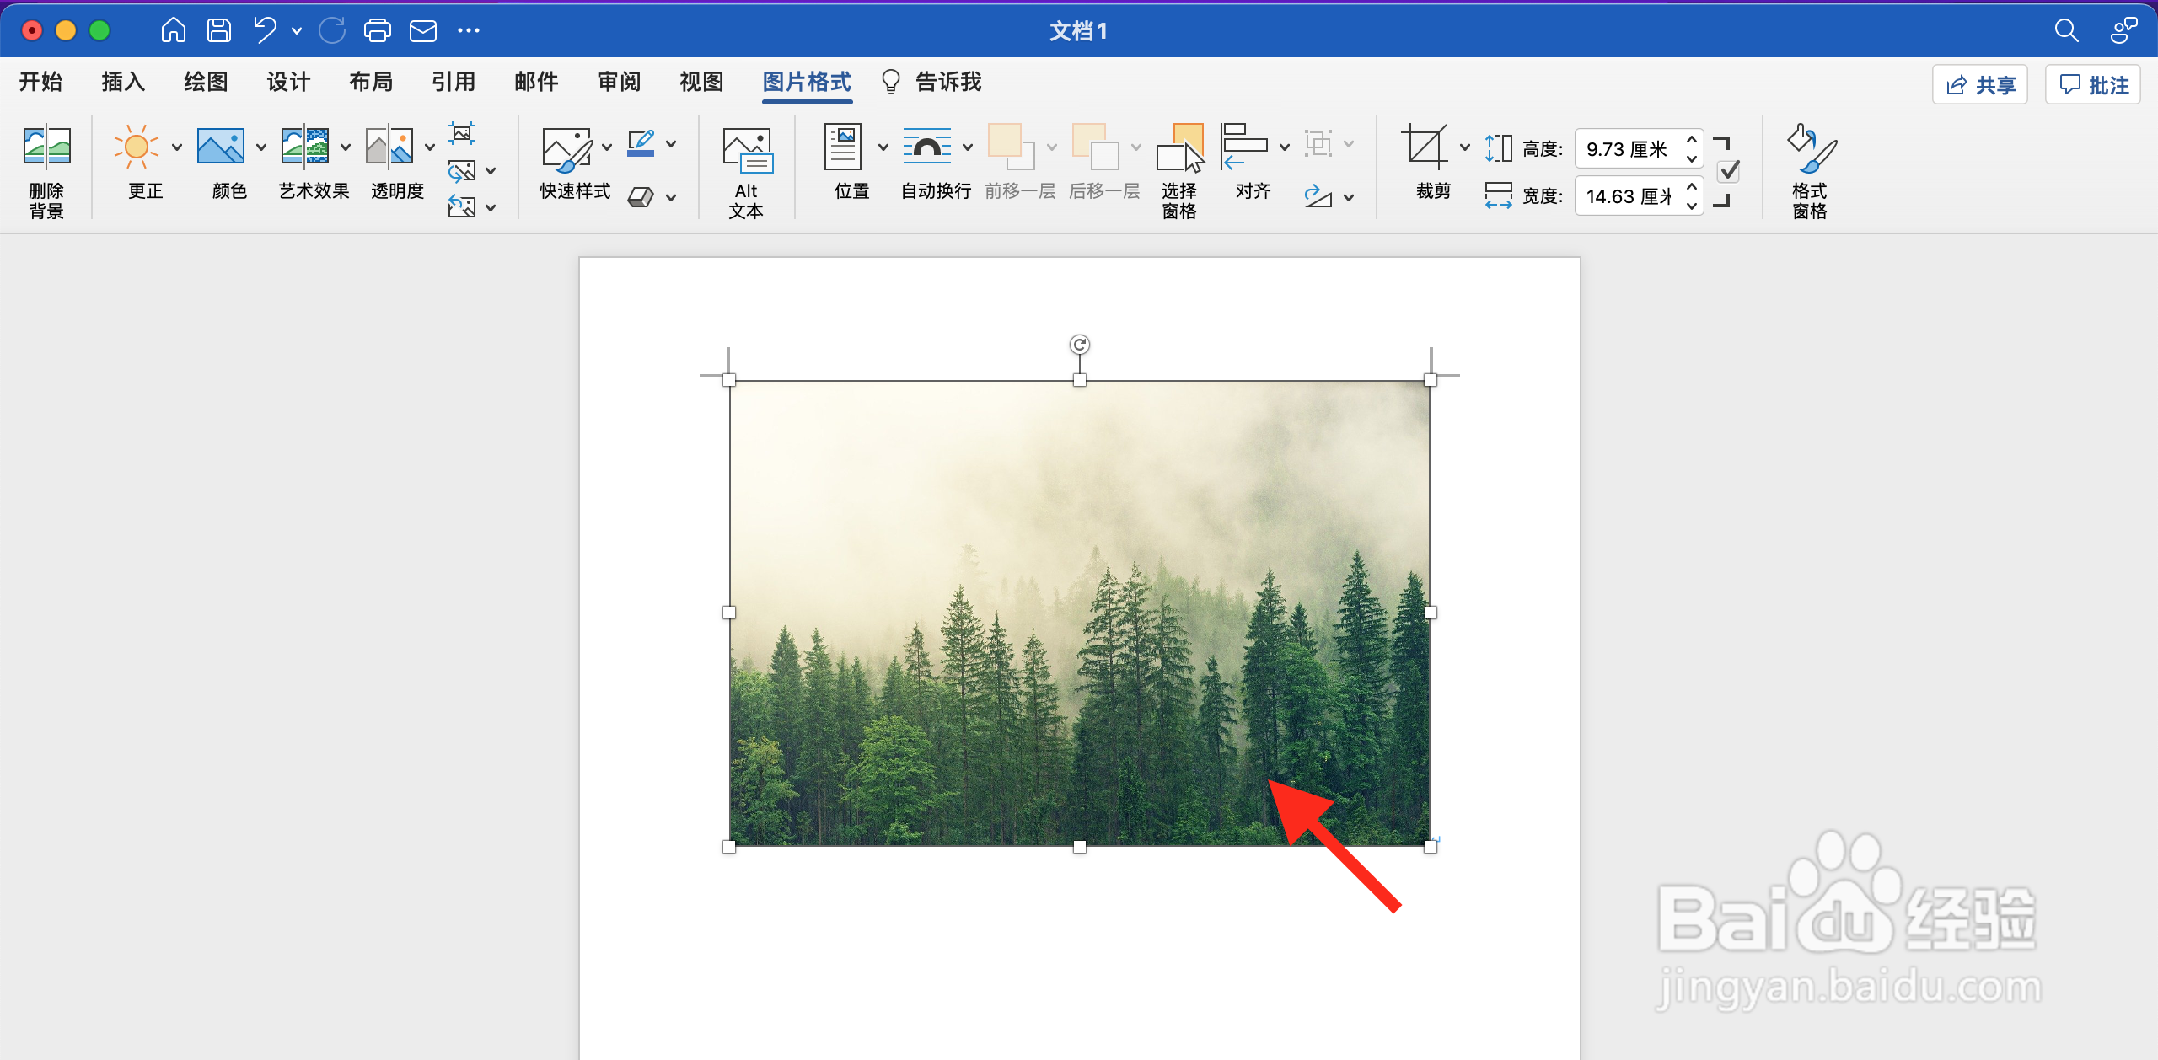Toggle the lock aspect ratio checkbox
Screen dimensions: 2158x1060
coord(1729,172)
